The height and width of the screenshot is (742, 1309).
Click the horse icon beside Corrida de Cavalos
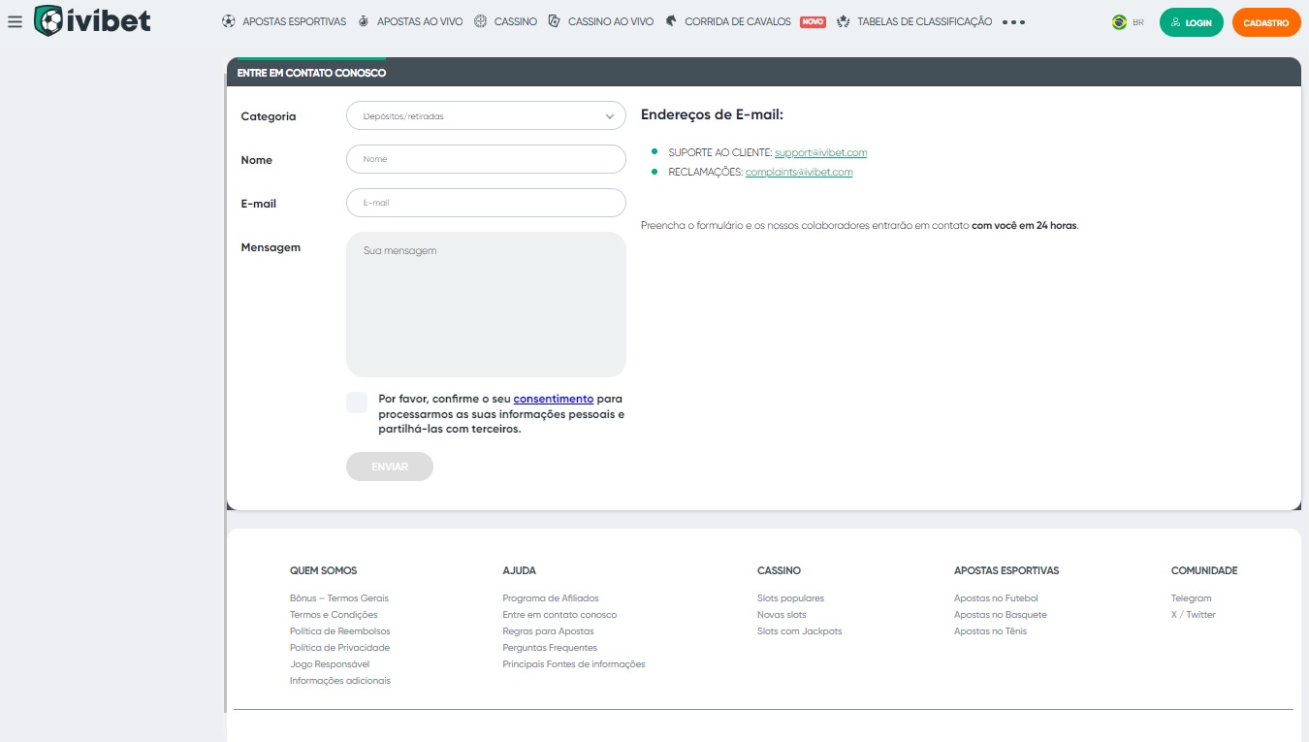point(671,21)
